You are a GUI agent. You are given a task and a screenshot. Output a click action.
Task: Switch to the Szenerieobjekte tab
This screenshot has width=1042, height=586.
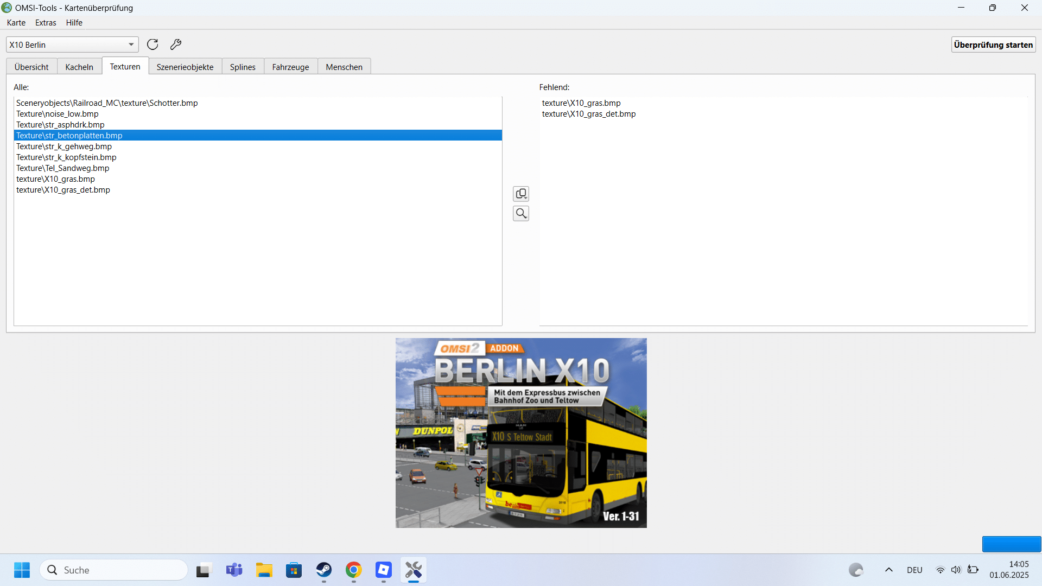point(185,67)
